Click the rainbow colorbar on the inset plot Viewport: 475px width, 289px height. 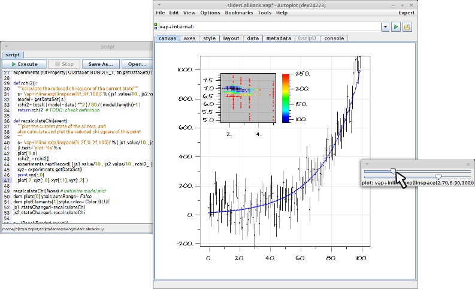pos(286,98)
